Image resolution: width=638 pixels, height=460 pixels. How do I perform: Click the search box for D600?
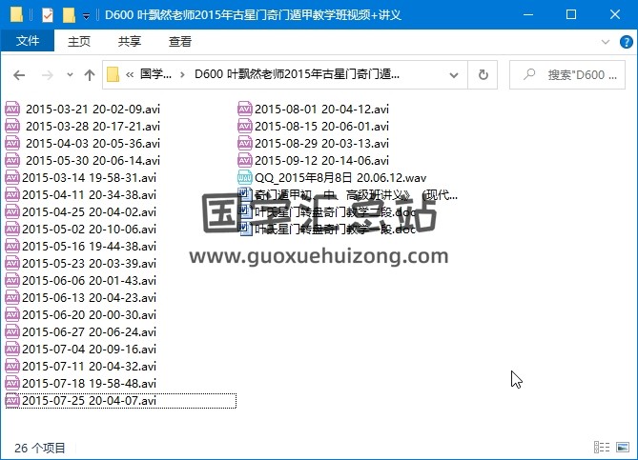567,75
